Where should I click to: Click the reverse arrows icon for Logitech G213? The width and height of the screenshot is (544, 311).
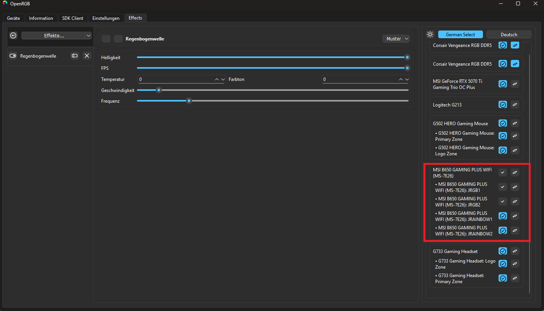[515, 105]
